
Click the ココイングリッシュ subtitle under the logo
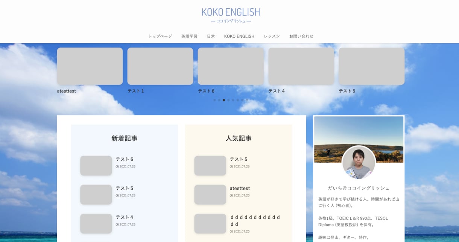[231, 21]
